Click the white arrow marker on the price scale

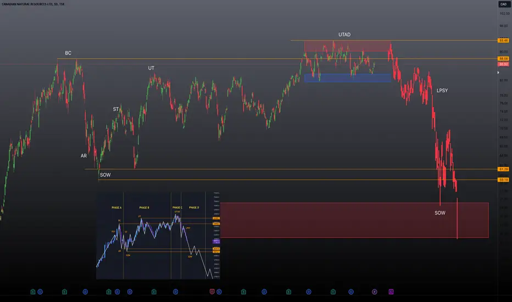click(498, 72)
